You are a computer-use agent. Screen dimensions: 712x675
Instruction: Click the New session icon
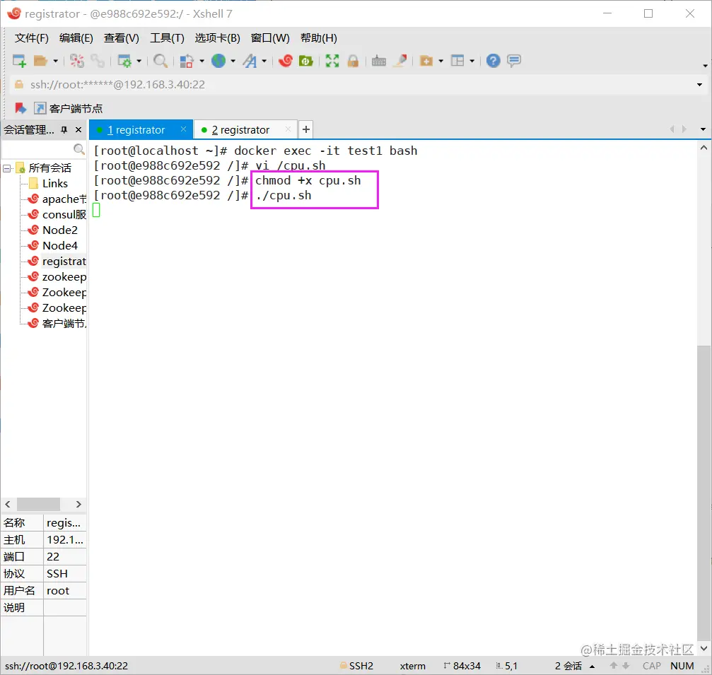pyautogui.click(x=19, y=60)
